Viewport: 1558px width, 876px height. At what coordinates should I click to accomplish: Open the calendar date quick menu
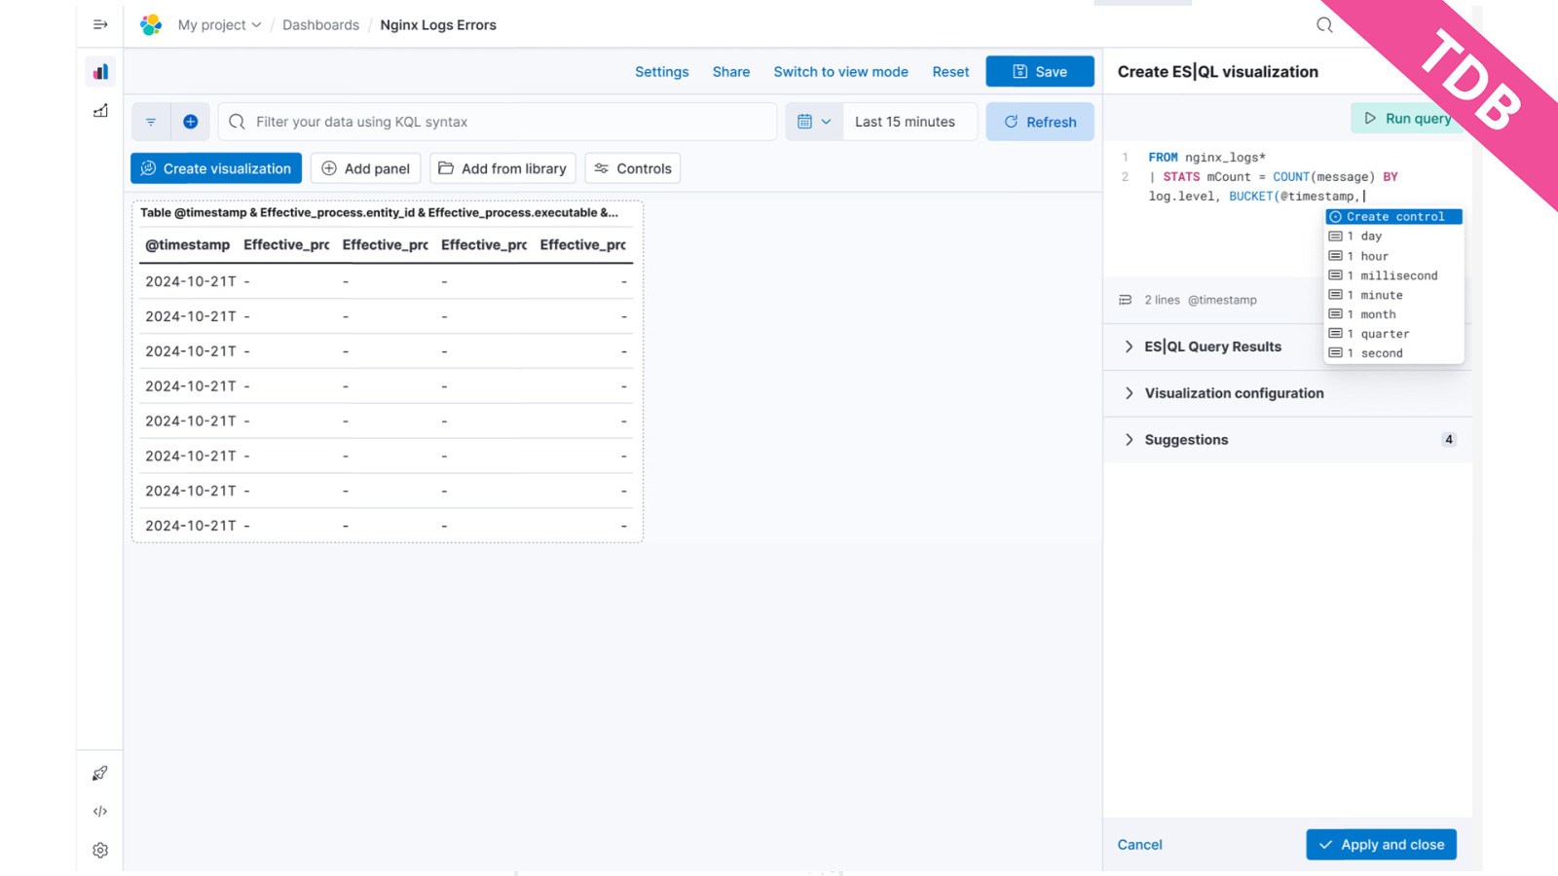tap(814, 122)
